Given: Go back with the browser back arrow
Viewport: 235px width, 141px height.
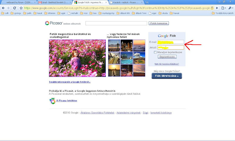Looking at the screenshot, I should click(3, 8).
